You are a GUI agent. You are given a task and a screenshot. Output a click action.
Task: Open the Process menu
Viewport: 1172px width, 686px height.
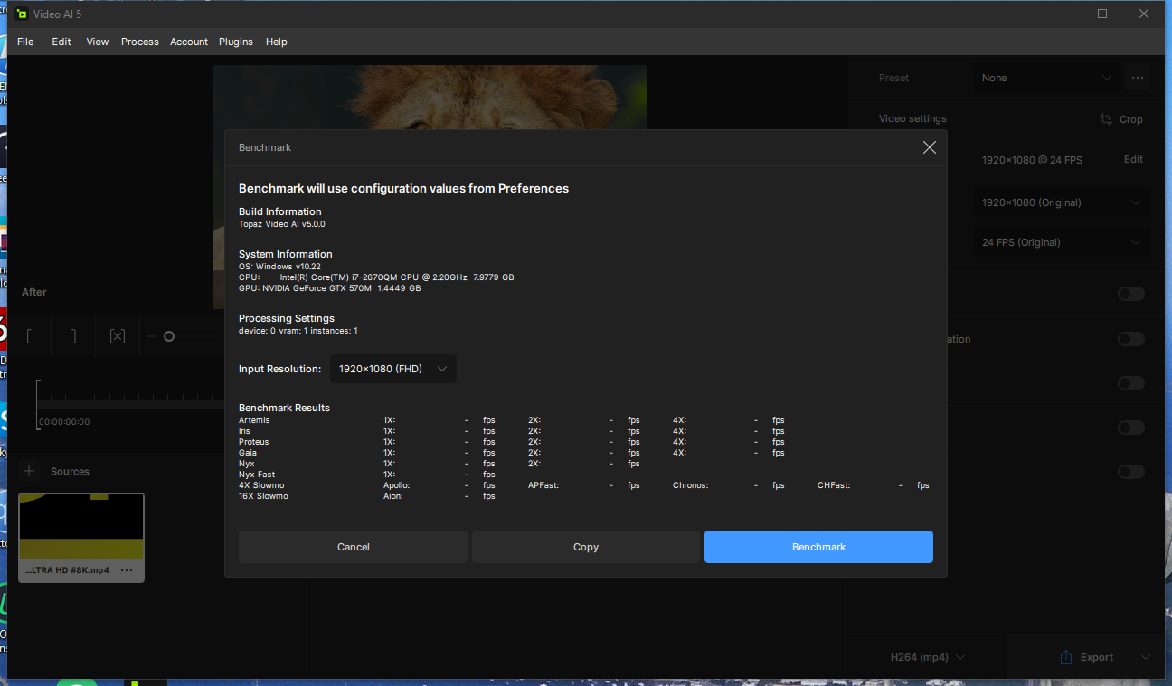point(140,42)
